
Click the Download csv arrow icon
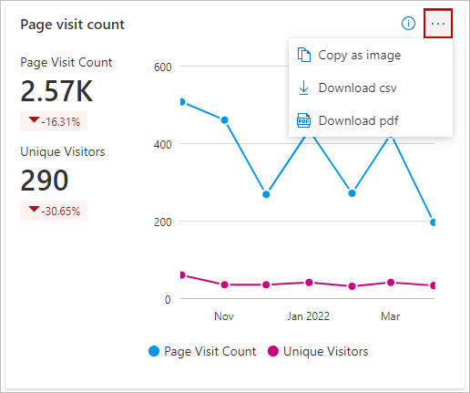303,88
